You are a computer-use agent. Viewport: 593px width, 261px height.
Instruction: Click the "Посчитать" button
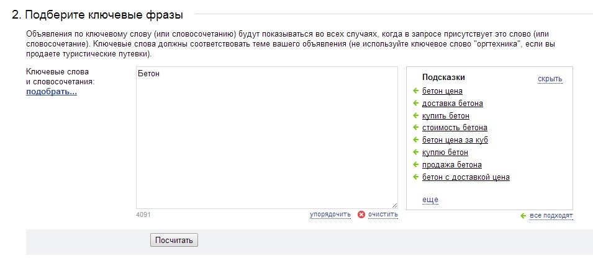[x=174, y=240]
